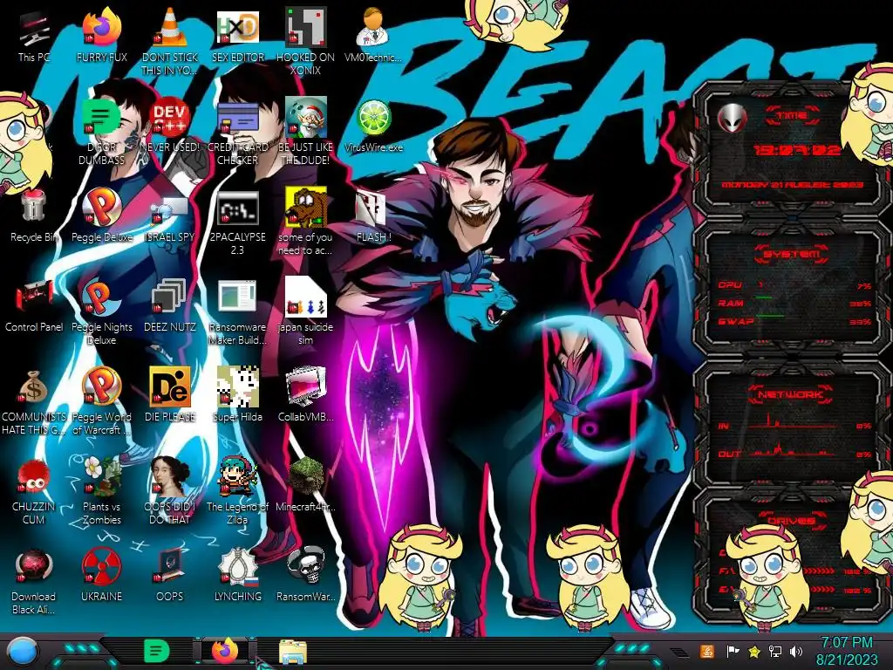Image resolution: width=893 pixels, height=670 pixels.
Task: Select the DEEZ NUTZ stacked windows icon
Action: (170, 297)
